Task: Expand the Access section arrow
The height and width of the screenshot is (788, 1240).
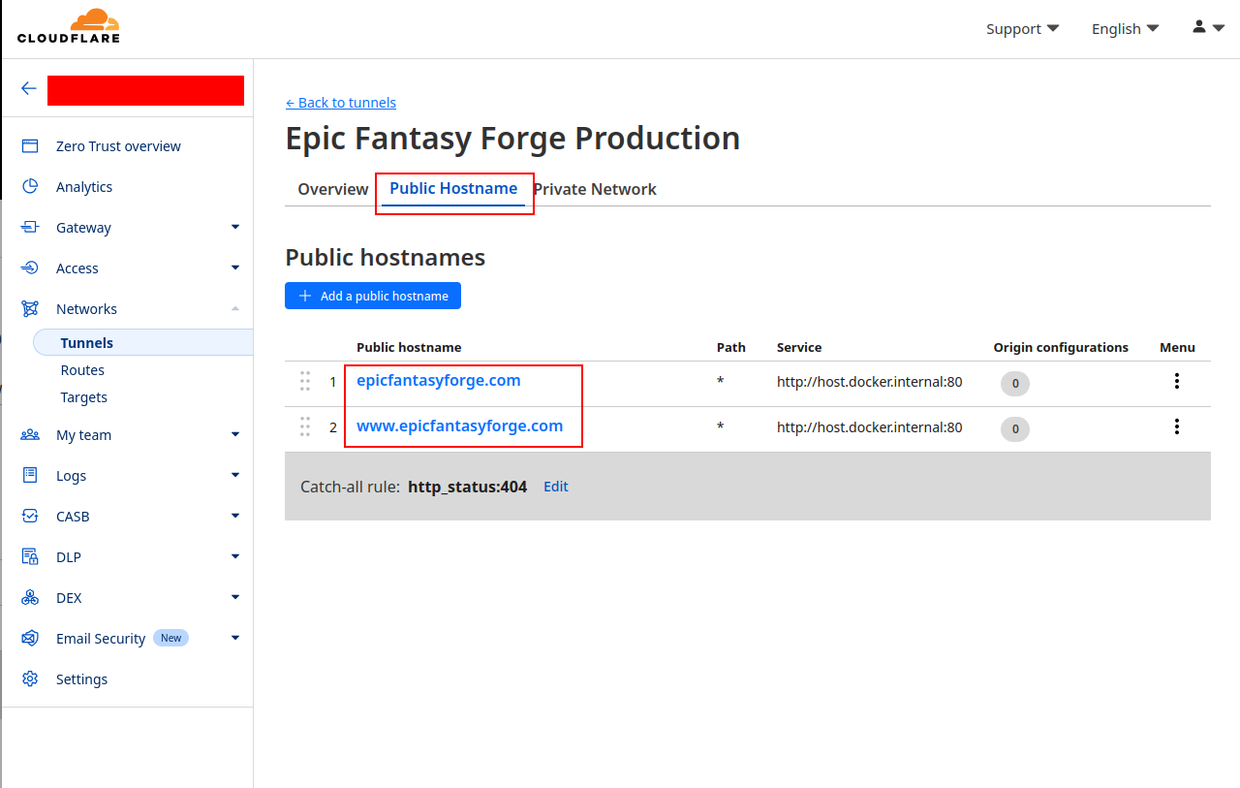Action: point(235,268)
